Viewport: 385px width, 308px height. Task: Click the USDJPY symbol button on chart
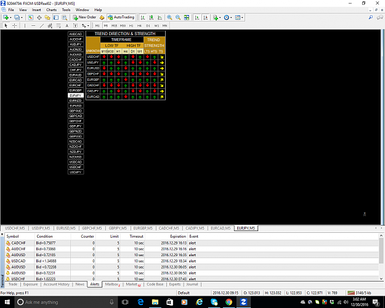pos(76,172)
